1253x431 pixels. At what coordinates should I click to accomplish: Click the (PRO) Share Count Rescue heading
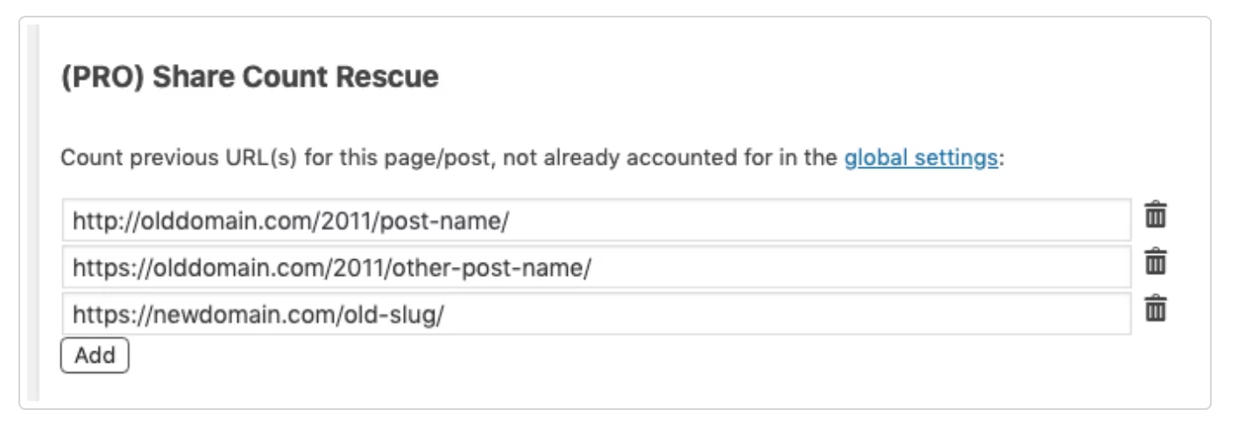coord(250,78)
